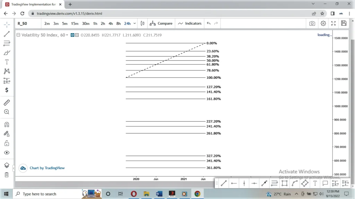Select the 5m timeframe
The image size is (355, 199).
[65, 23]
